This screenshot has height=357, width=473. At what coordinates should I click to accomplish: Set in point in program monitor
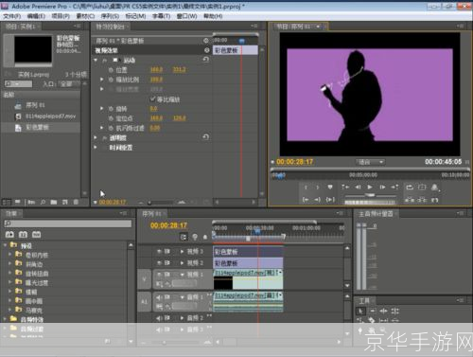pyautogui.click(x=306, y=187)
